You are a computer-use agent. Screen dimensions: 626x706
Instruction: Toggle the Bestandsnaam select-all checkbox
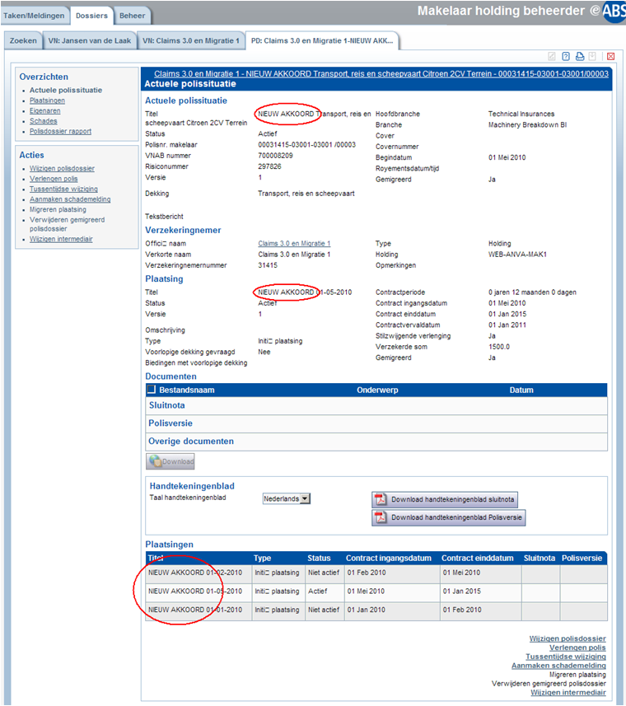point(151,390)
